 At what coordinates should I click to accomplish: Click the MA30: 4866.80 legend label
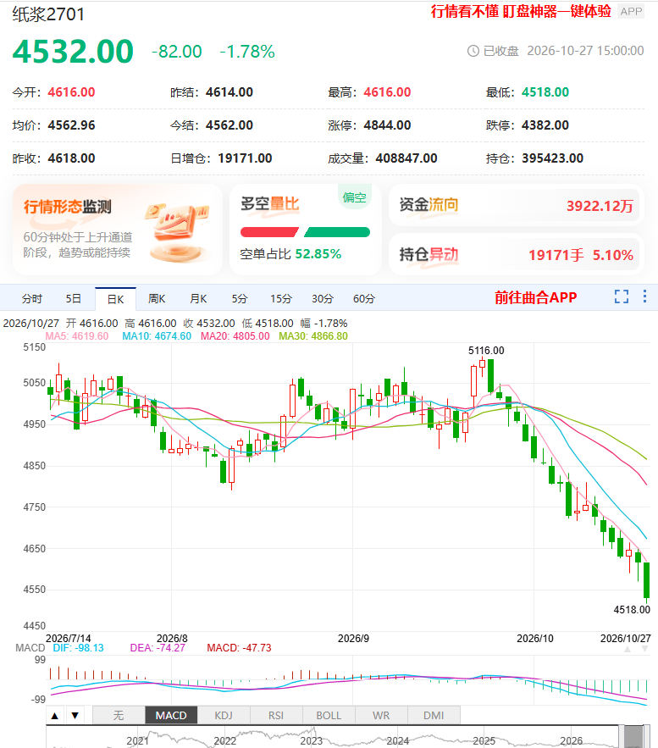[313, 335]
